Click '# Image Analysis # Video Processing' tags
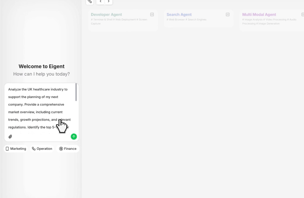This screenshot has width=304, height=198. point(264,19)
